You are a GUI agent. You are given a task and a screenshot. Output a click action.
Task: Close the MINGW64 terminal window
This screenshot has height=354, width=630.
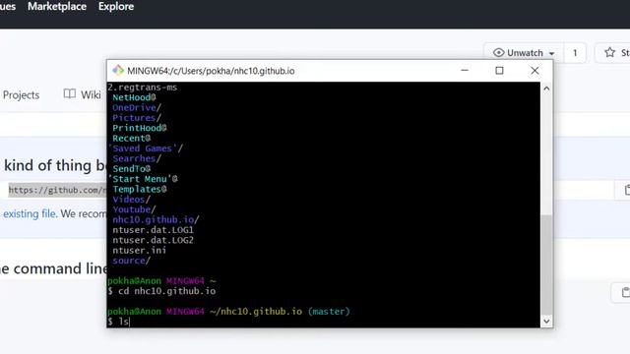[x=535, y=70]
